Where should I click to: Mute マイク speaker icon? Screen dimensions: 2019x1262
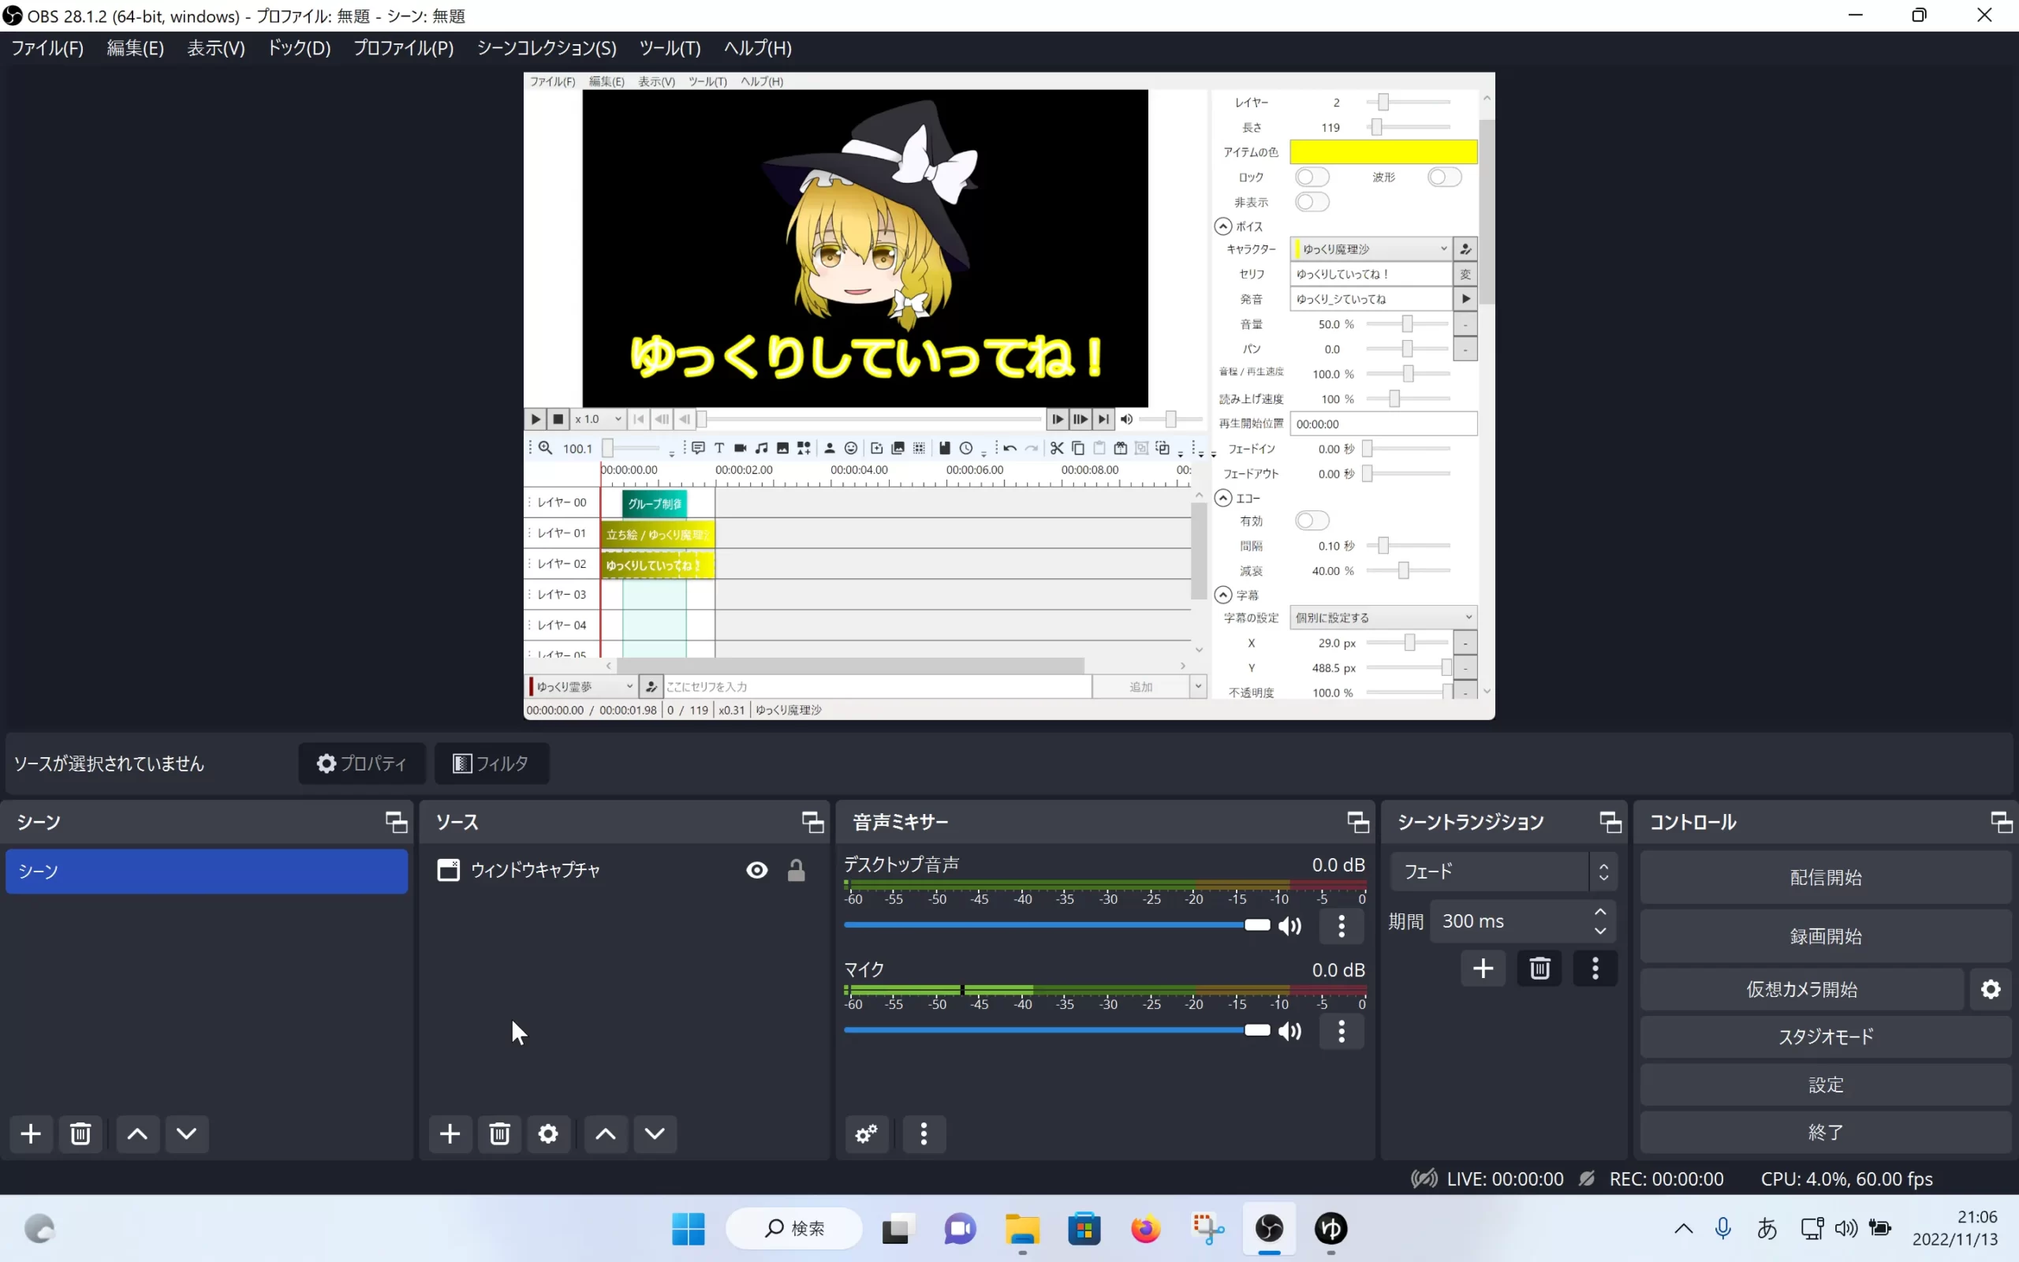(1289, 1032)
